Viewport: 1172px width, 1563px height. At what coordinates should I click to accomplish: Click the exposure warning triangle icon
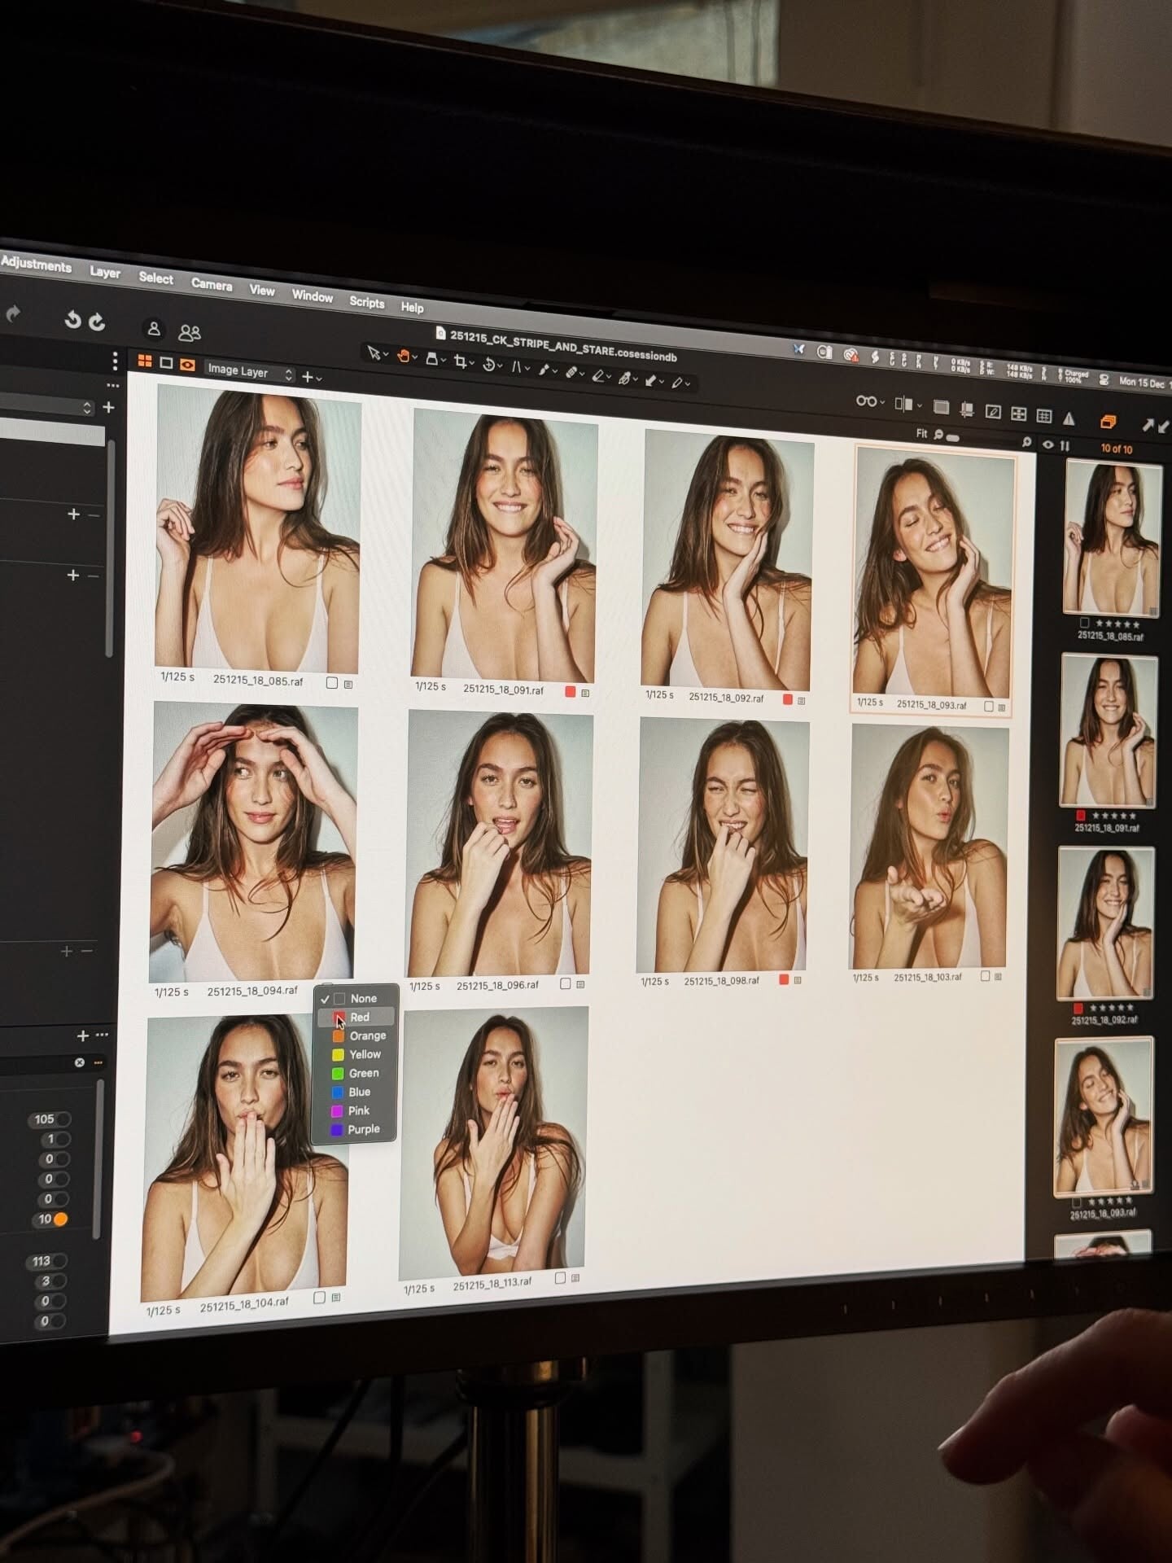[1069, 418]
